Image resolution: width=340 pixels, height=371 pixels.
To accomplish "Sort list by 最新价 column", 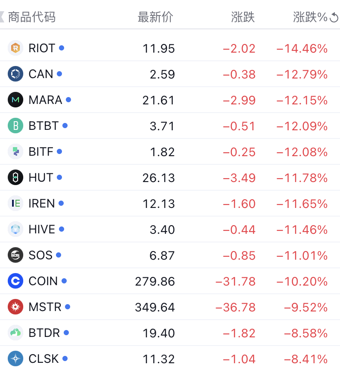I will pos(155,17).
